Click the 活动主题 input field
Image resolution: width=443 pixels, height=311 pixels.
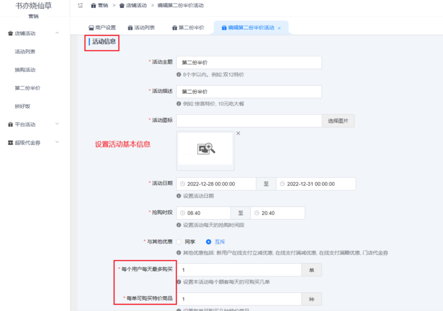(249, 62)
